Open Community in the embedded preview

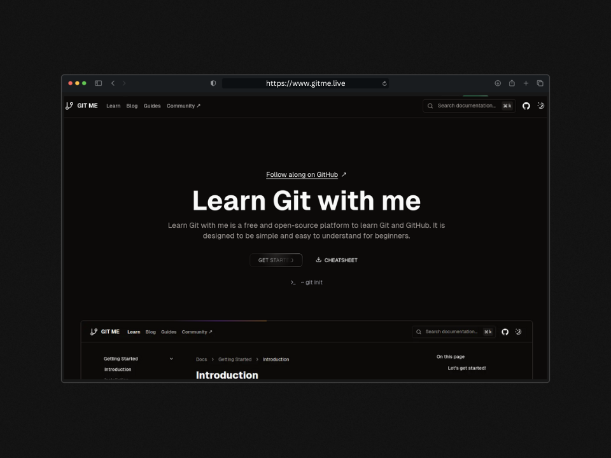pos(197,332)
